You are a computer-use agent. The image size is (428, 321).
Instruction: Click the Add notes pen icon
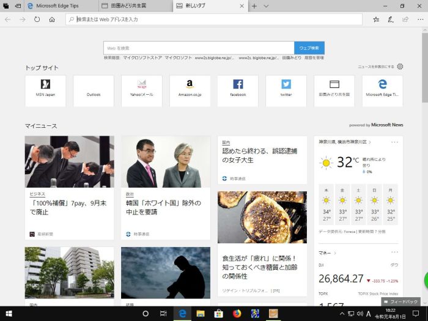click(390, 20)
